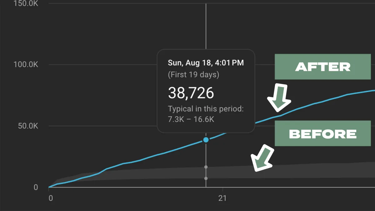Select the lower gray typical-range dot
Image resolution: width=375 pixels, height=211 pixels.
pos(206,178)
